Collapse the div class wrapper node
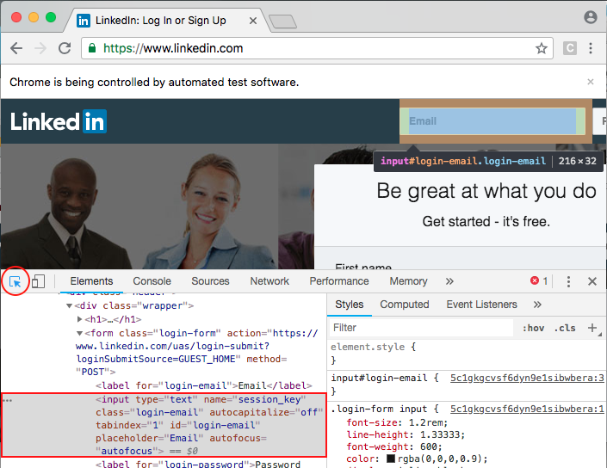Image resolution: width=607 pixels, height=468 pixels. tap(69, 306)
